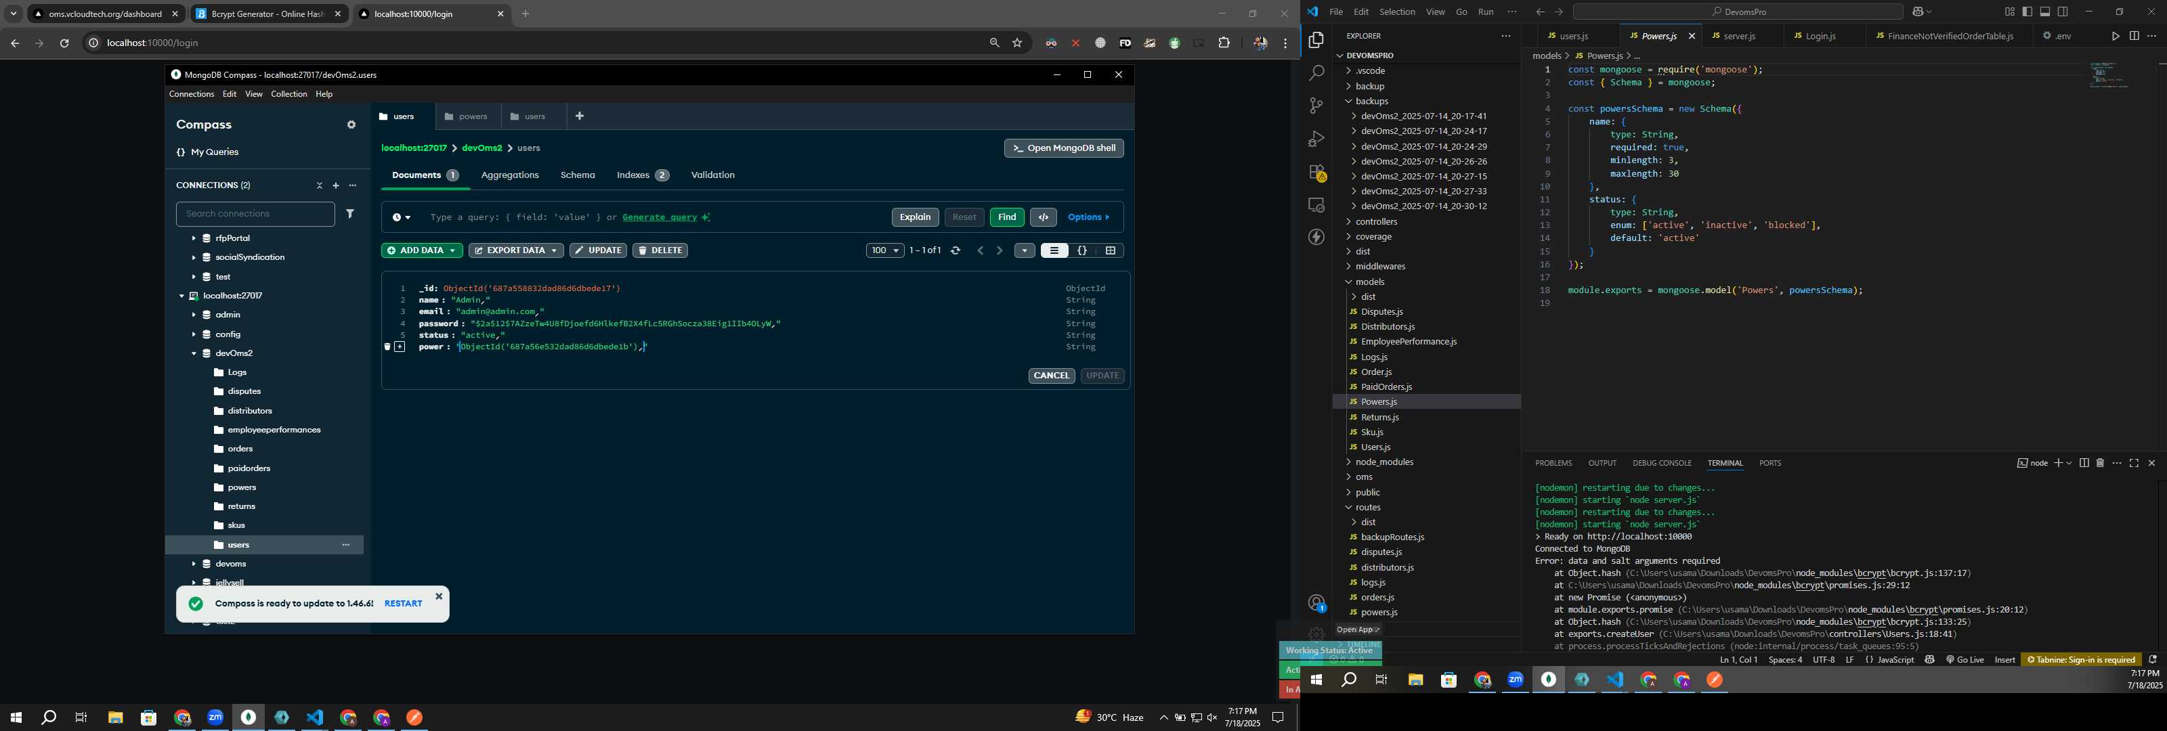This screenshot has width=2167, height=731.
Task: Open VS Code Thunder Client icon
Action: coord(1316,237)
